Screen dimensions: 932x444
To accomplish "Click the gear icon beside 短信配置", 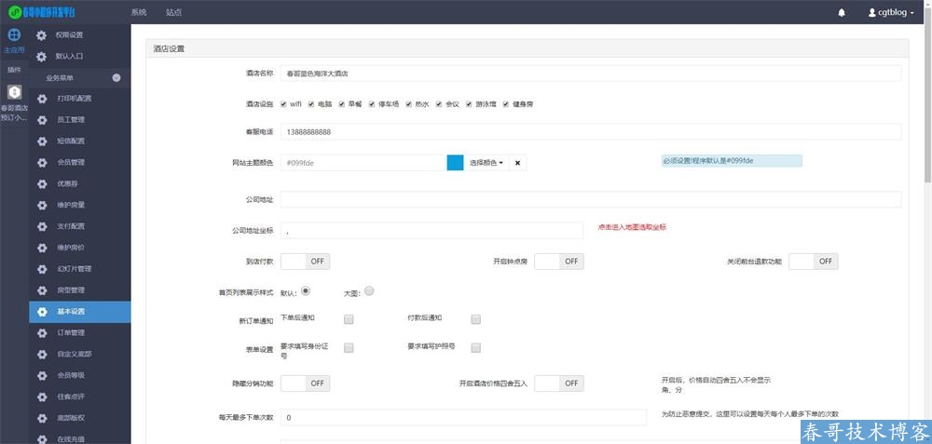I will tap(42, 141).
